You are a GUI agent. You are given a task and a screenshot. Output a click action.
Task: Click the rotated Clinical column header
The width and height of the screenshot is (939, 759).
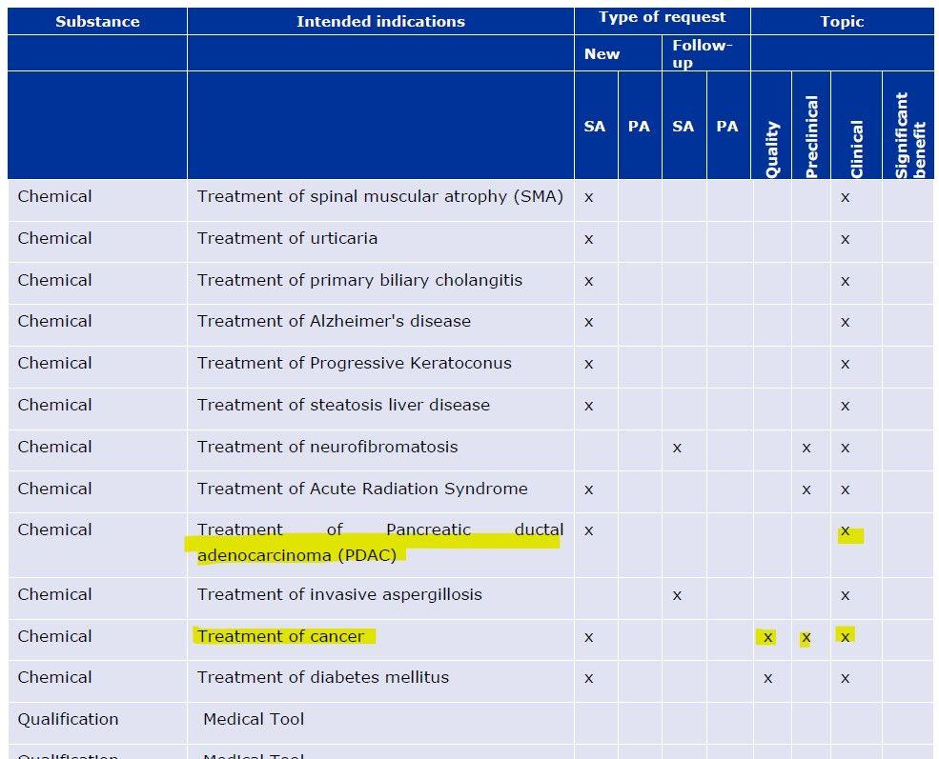coord(856,148)
